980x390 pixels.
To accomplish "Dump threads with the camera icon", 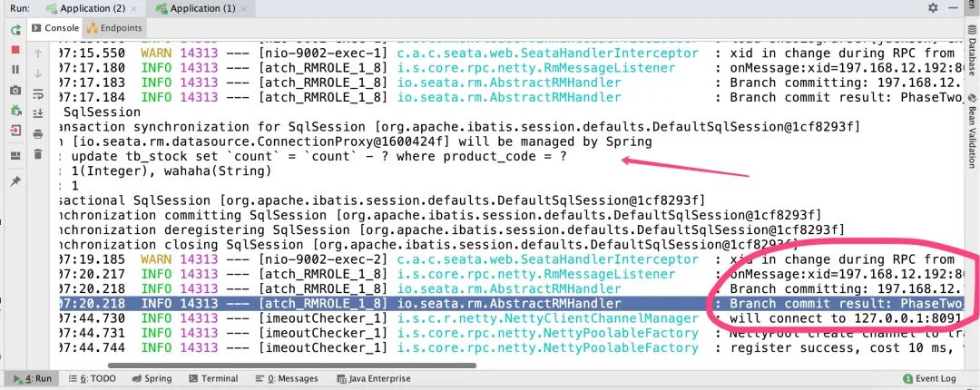I will tap(15, 90).
